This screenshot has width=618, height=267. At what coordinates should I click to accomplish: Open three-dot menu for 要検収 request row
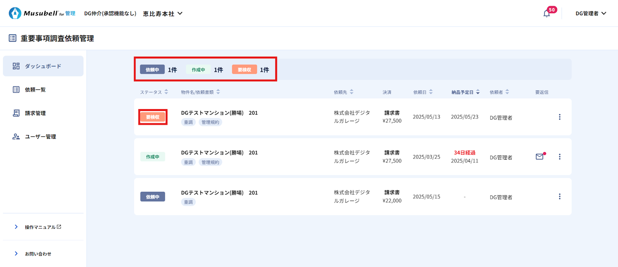coord(559,117)
